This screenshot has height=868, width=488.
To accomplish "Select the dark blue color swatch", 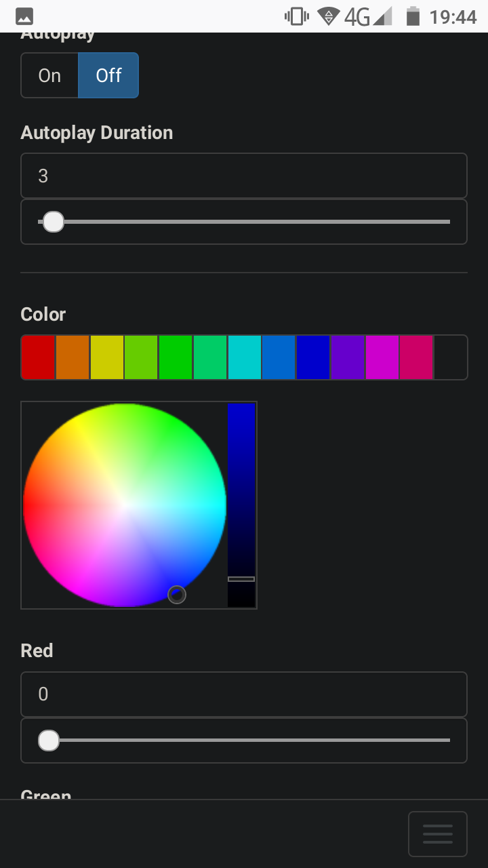I will (x=313, y=357).
